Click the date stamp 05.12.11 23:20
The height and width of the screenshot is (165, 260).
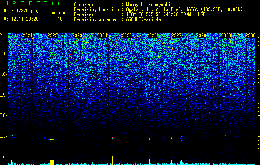tap(21, 19)
